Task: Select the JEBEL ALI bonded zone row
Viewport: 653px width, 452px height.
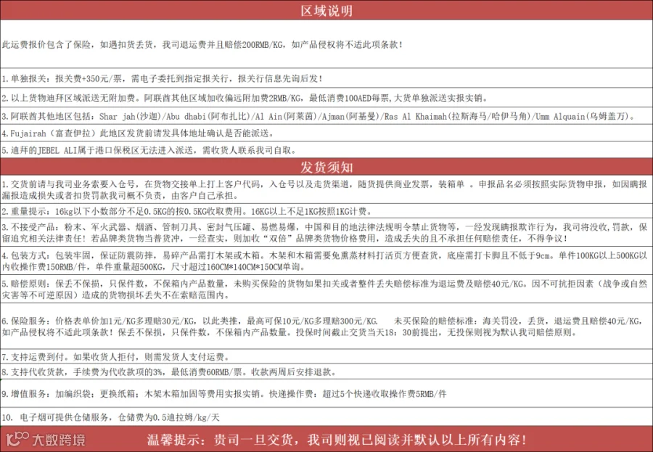Action: [326, 150]
